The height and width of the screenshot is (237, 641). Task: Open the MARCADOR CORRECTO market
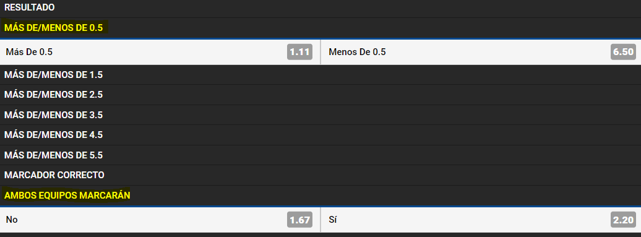pyautogui.click(x=320, y=175)
